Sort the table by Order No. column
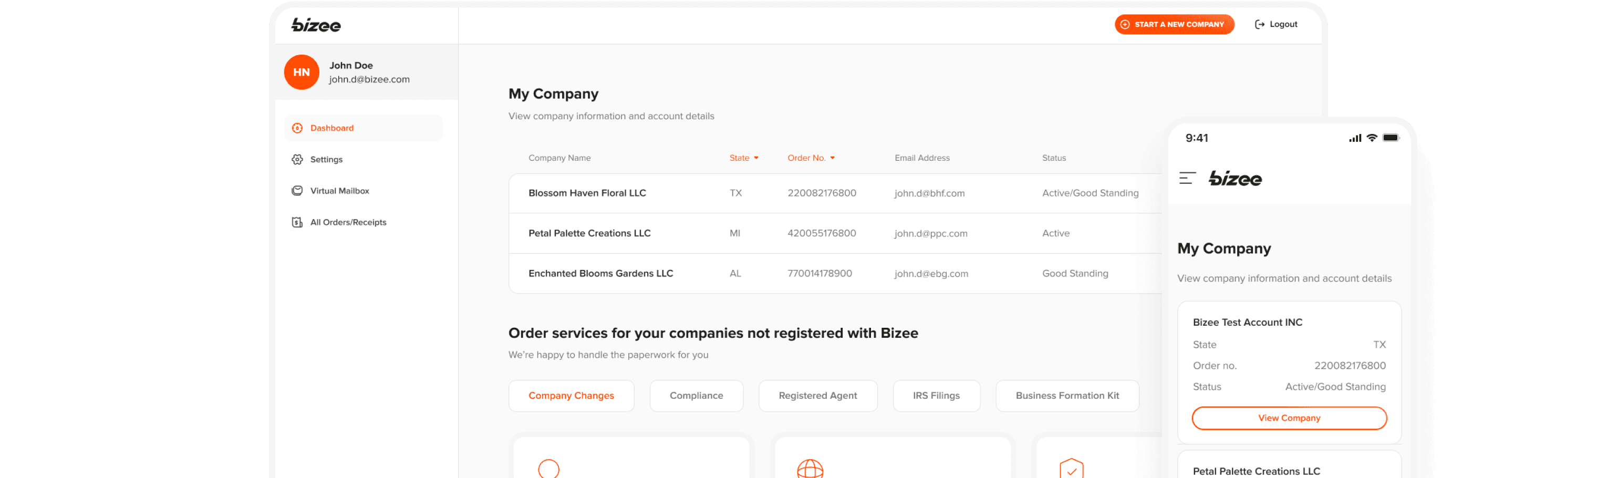Image resolution: width=1597 pixels, height=478 pixels. 812,158
